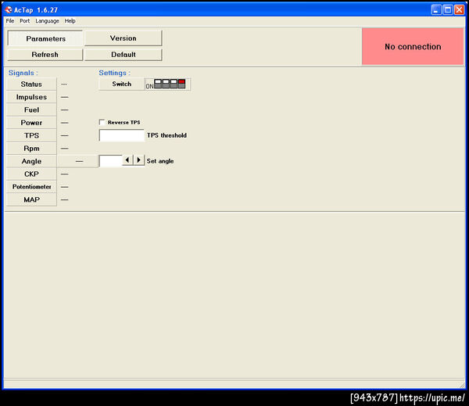The image size is (469, 406).
Task: Click the Switch settings button
Action: 121,84
